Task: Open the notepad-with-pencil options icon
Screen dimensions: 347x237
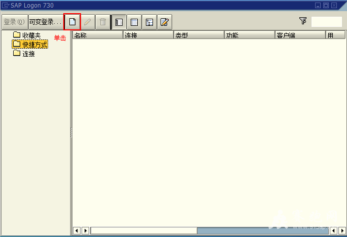Action: [165, 22]
